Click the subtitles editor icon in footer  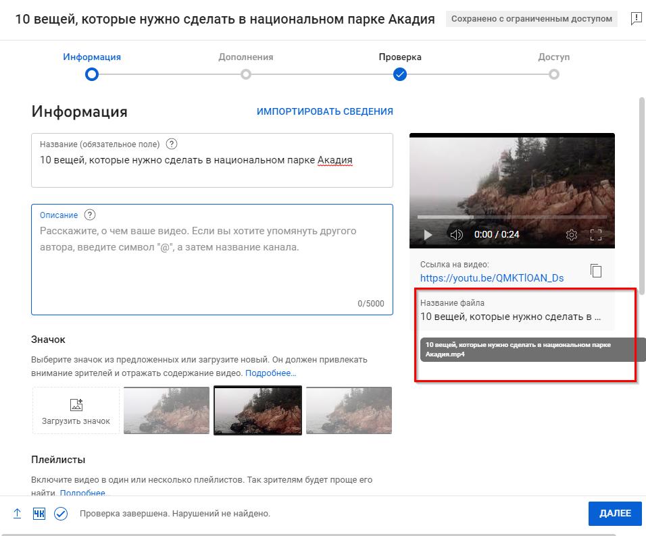click(x=39, y=513)
